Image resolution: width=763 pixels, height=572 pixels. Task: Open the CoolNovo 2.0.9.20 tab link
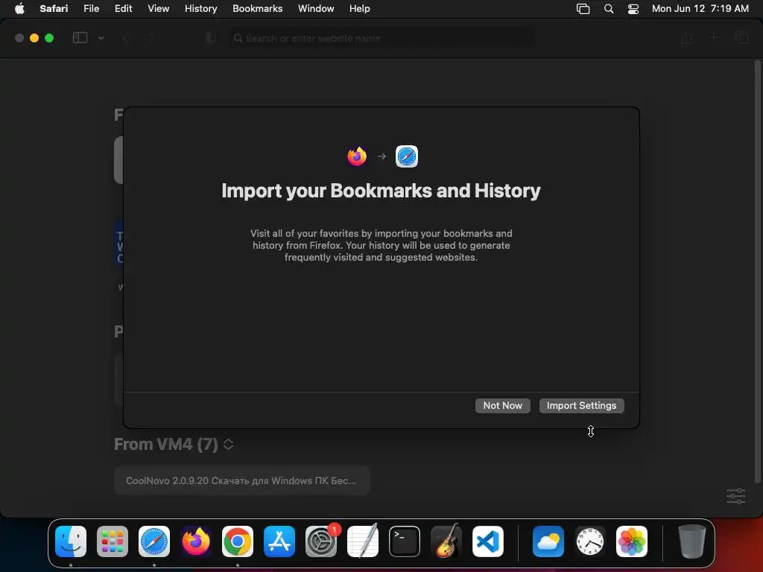pos(242,480)
